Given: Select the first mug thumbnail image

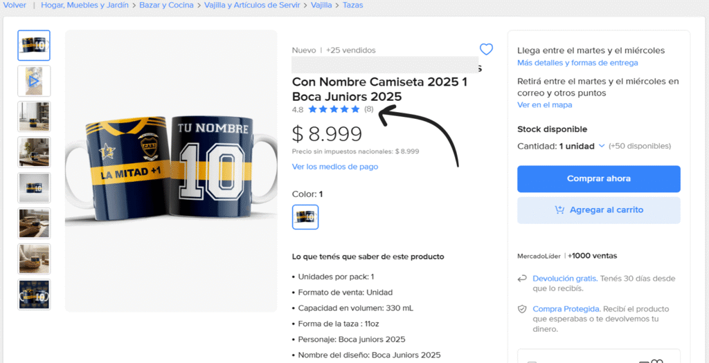Looking at the screenshot, I should click(x=34, y=46).
